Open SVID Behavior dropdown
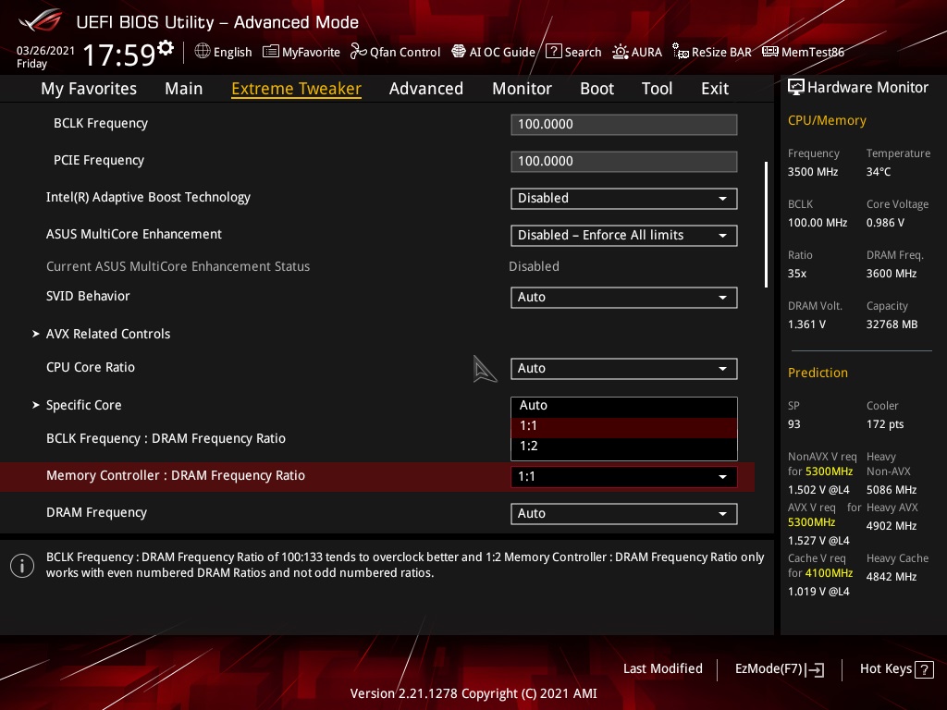Screen dimensions: 947x710 [x=624, y=297]
